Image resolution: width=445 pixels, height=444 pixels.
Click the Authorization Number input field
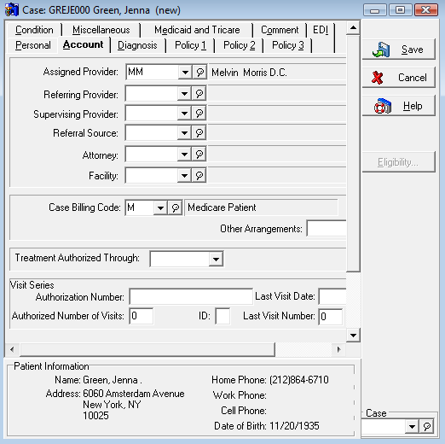[191, 296]
